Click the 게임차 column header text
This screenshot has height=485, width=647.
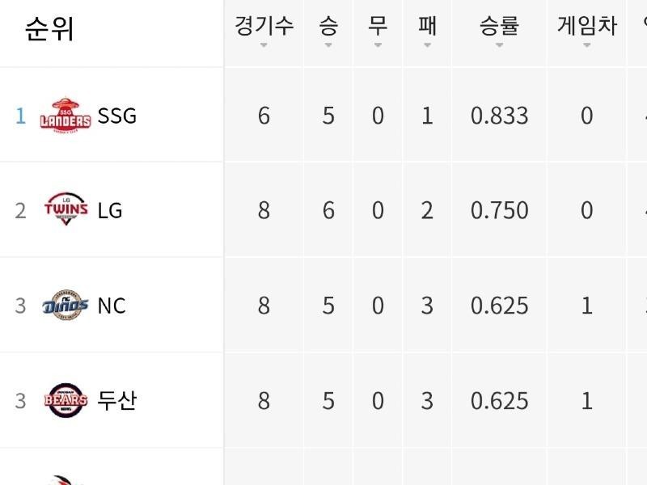click(x=587, y=25)
